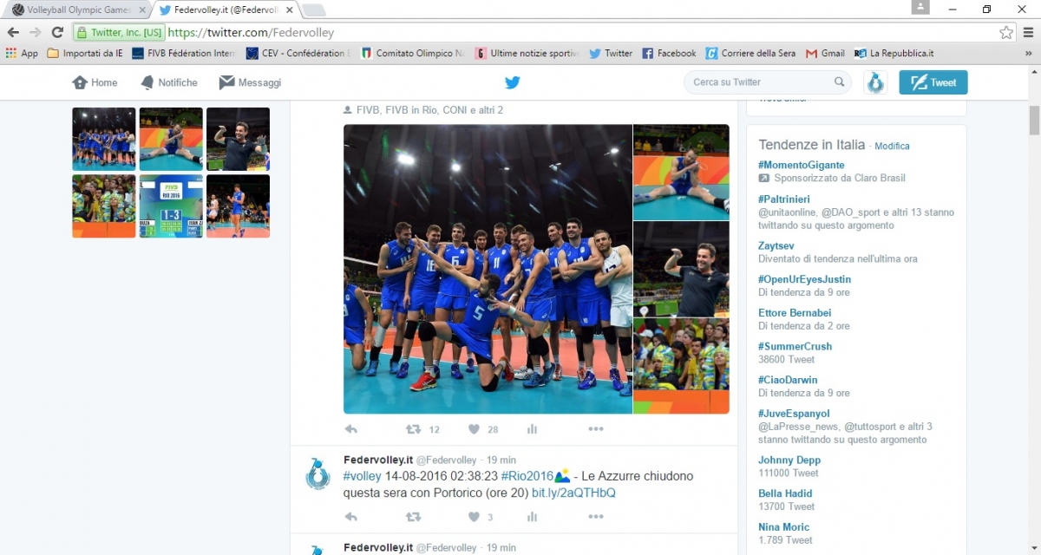Viewport: 1041px width, 555px height.
Task: Reload the page with the refresh icon
Action: tap(57, 32)
